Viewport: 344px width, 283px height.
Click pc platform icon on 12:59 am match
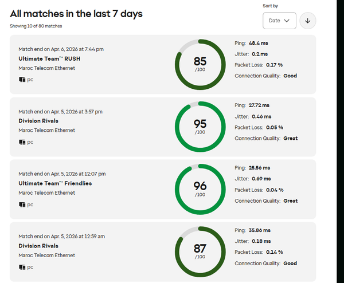click(x=22, y=267)
